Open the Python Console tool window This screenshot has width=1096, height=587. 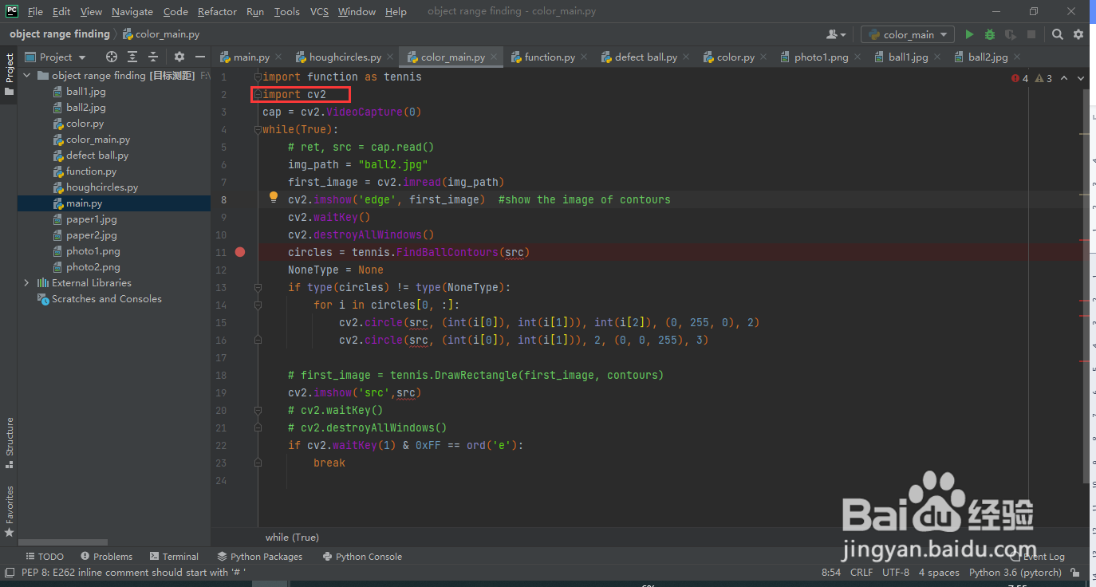click(x=362, y=557)
